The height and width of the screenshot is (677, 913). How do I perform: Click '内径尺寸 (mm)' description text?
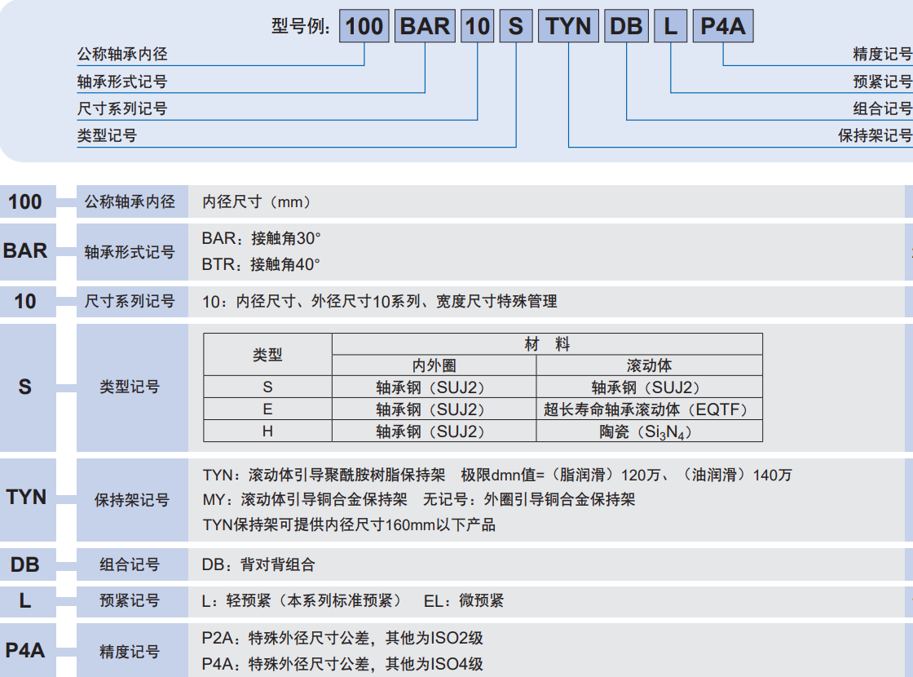click(258, 202)
